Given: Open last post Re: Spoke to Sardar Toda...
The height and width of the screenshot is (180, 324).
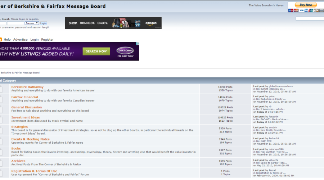Looking at the screenshot, I should pyautogui.click(x=271, y=163).
